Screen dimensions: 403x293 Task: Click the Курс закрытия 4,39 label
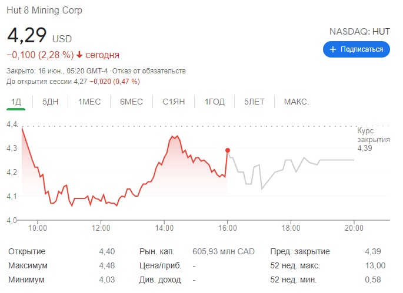point(374,139)
